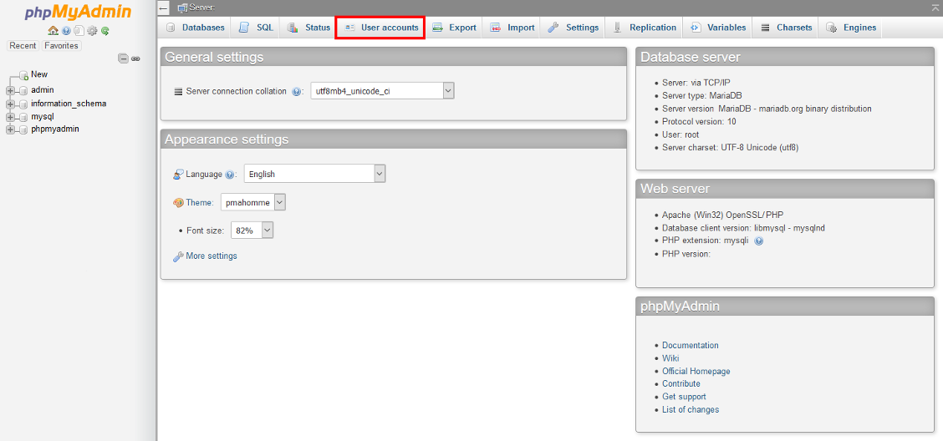Open the Theme dropdown showing pmahomme

(253, 202)
